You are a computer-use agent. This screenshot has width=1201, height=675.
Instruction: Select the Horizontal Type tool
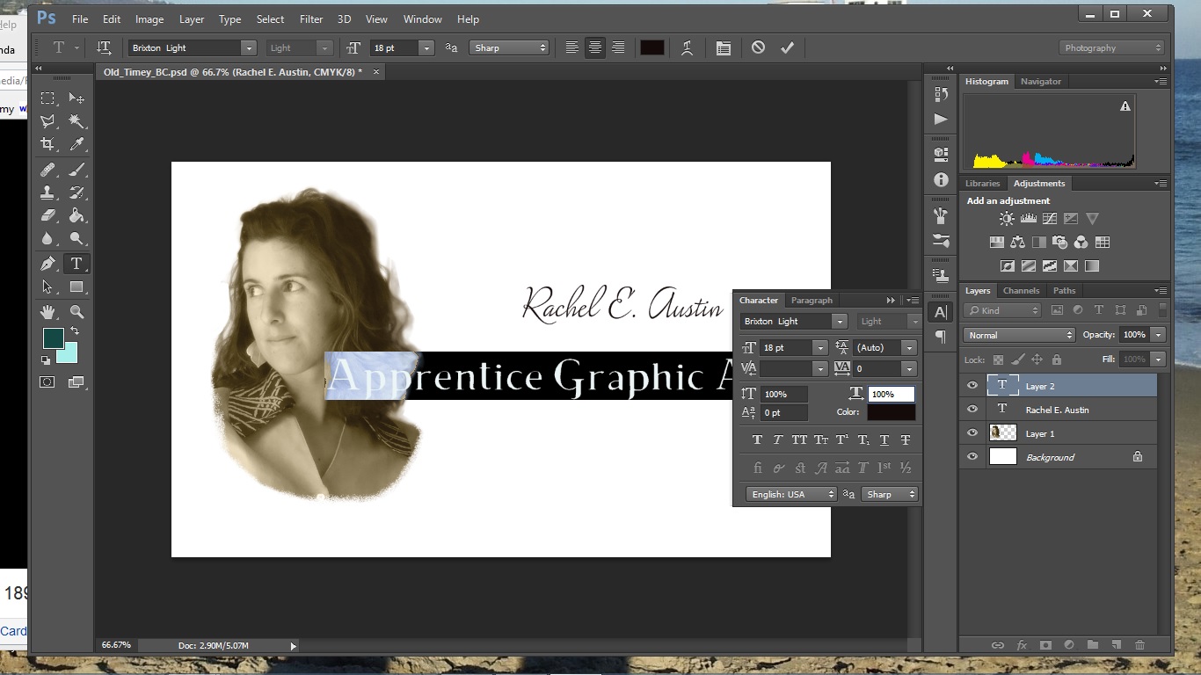(x=76, y=264)
